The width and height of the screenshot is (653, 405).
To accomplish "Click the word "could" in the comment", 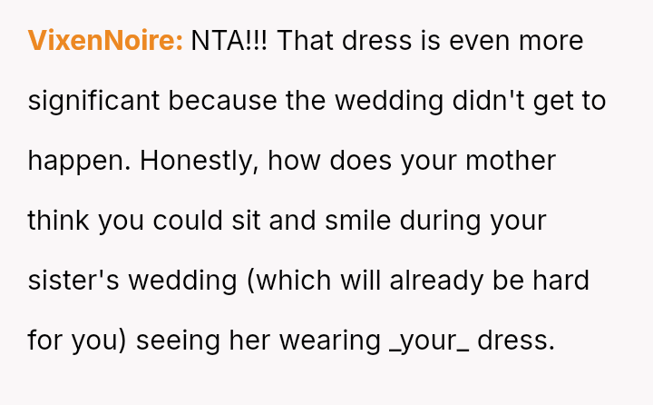I will pos(206,221).
